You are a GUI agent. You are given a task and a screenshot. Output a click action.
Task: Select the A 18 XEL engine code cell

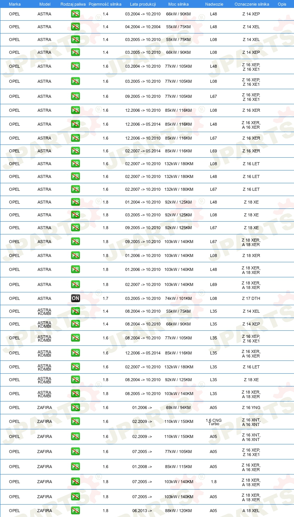(x=251, y=511)
